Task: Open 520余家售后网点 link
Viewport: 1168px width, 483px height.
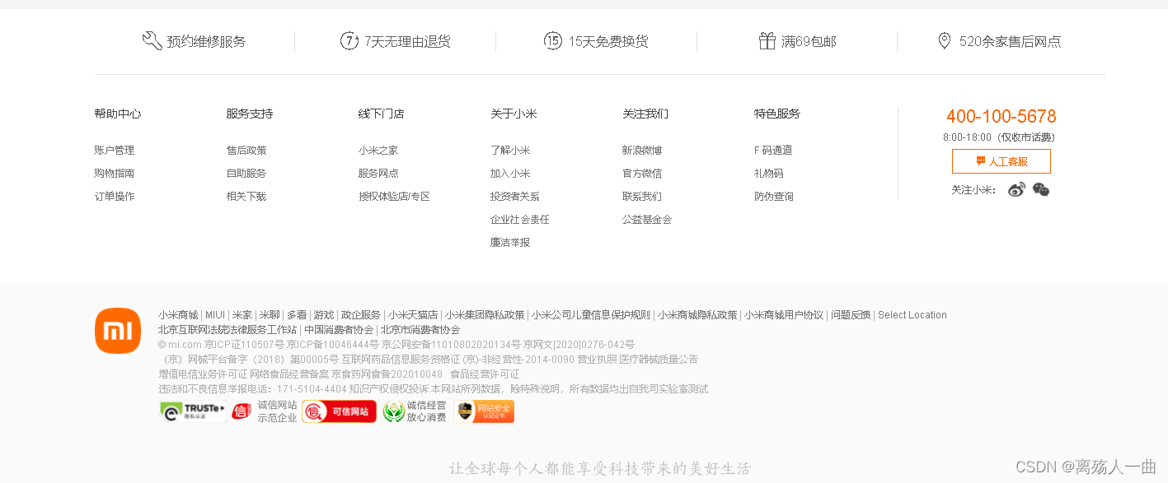Action: click(1010, 41)
